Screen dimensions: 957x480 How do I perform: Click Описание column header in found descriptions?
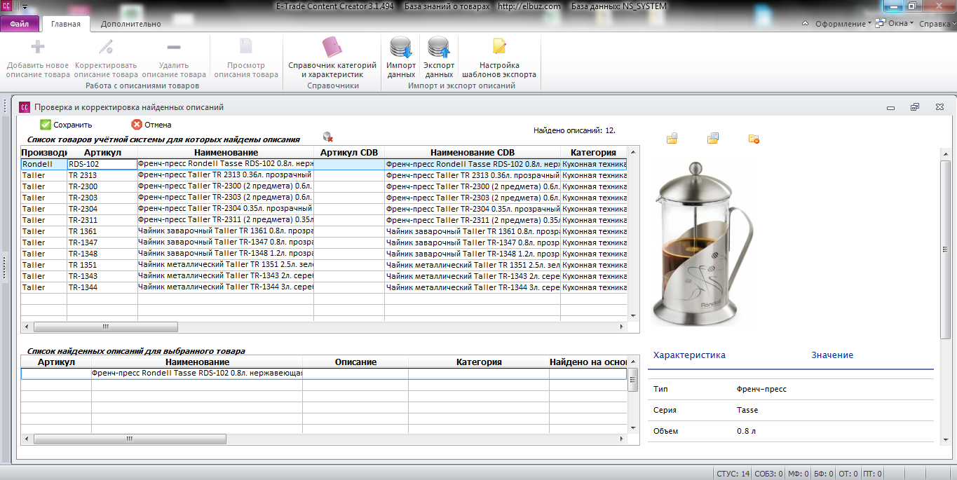tap(355, 362)
